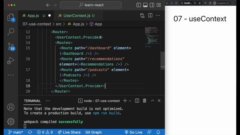Open changes compare icon in editor toolbar

pos(142,15)
